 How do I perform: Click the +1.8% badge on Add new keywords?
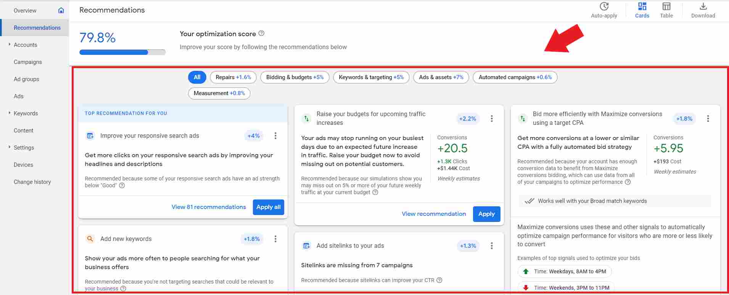[x=252, y=239]
